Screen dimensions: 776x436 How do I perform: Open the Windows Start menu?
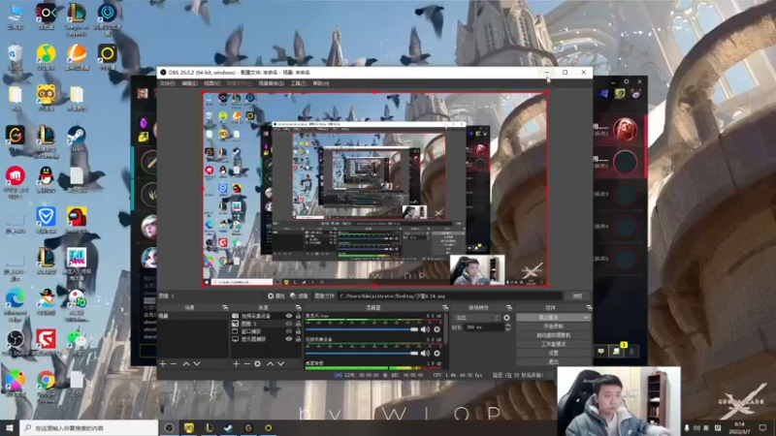point(10,427)
